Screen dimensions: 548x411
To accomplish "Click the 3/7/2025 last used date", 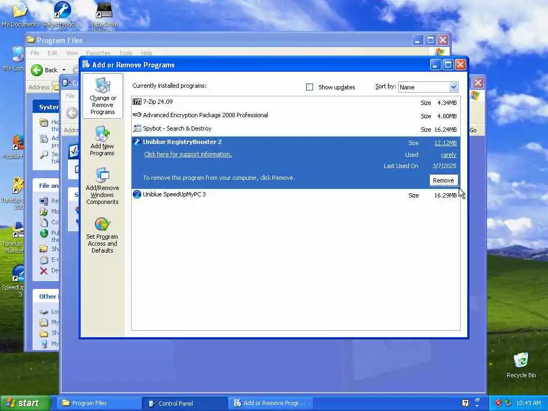I will [444, 166].
